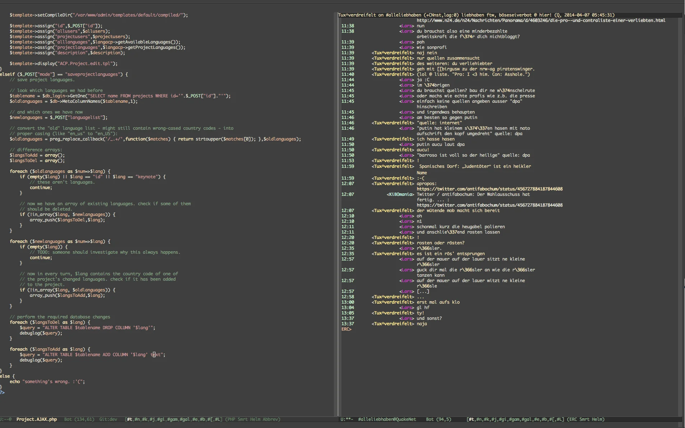Click the '// difference arrays:' comment
This screenshot has height=428, width=685.
point(36,150)
